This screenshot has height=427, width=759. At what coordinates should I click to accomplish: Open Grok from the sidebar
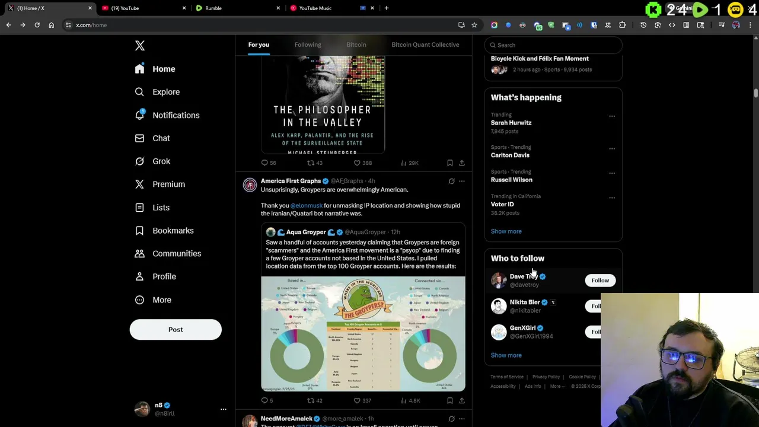[x=152, y=161]
